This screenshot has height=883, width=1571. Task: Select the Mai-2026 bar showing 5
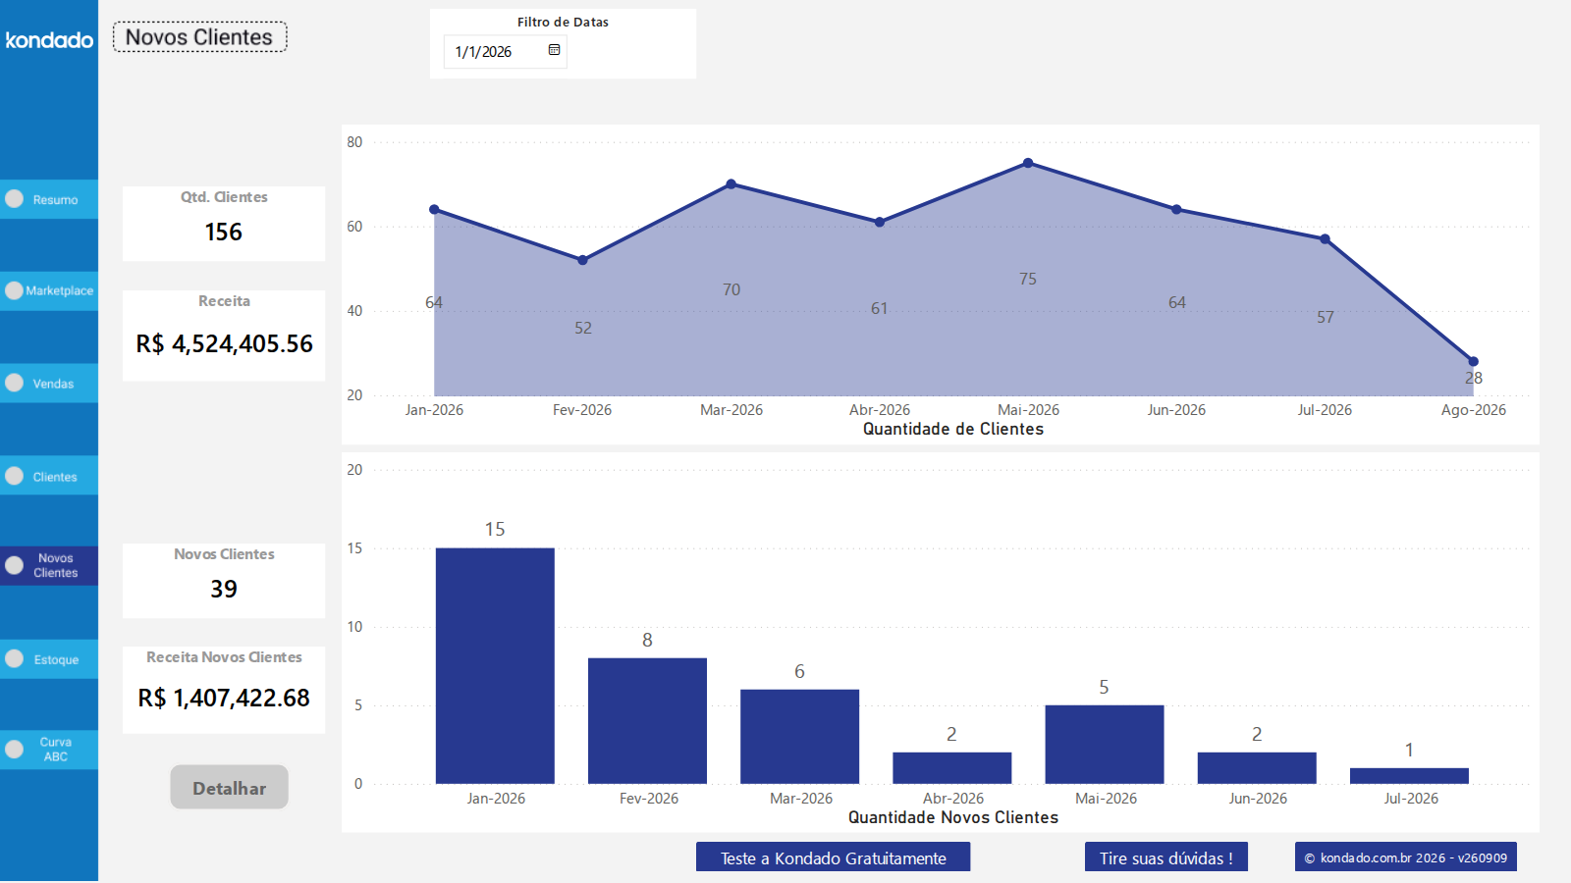pyautogui.click(x=1104, y=745)
